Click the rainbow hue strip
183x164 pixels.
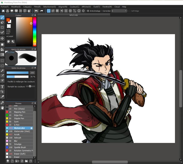click(x=35, y=32)
